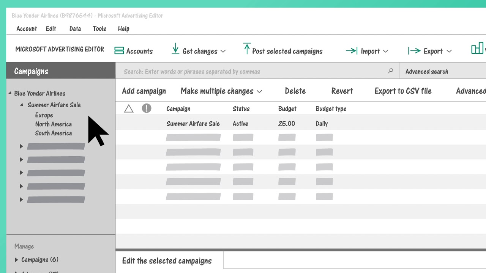Image resolution: width=486 pixels, height=273 pixels.
Task: Sort by Campaign column header
Action: coord(178,109)
